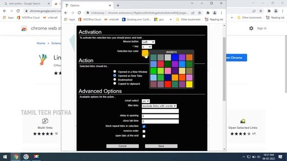Pick the yellow color in palette

(x=189, y=85)
